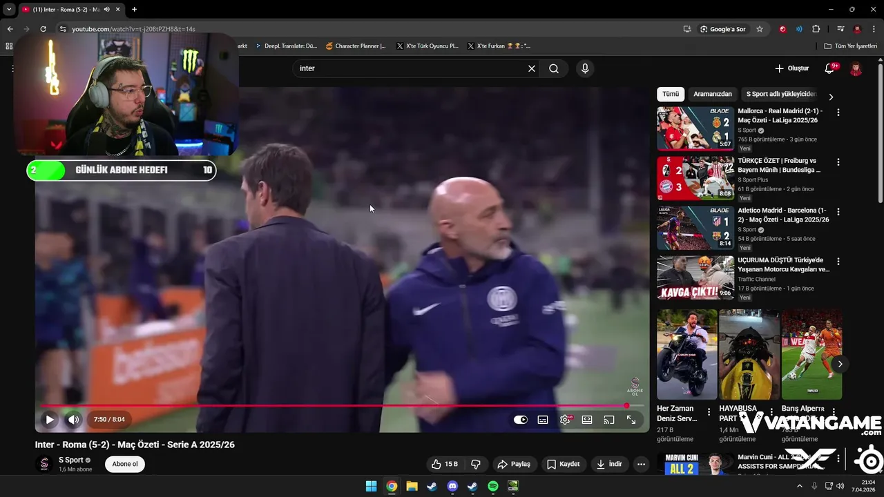This screenshot has width=884, height=497.
Task: Toggle the autoplay switch in the player
Action: pos(521,420)
